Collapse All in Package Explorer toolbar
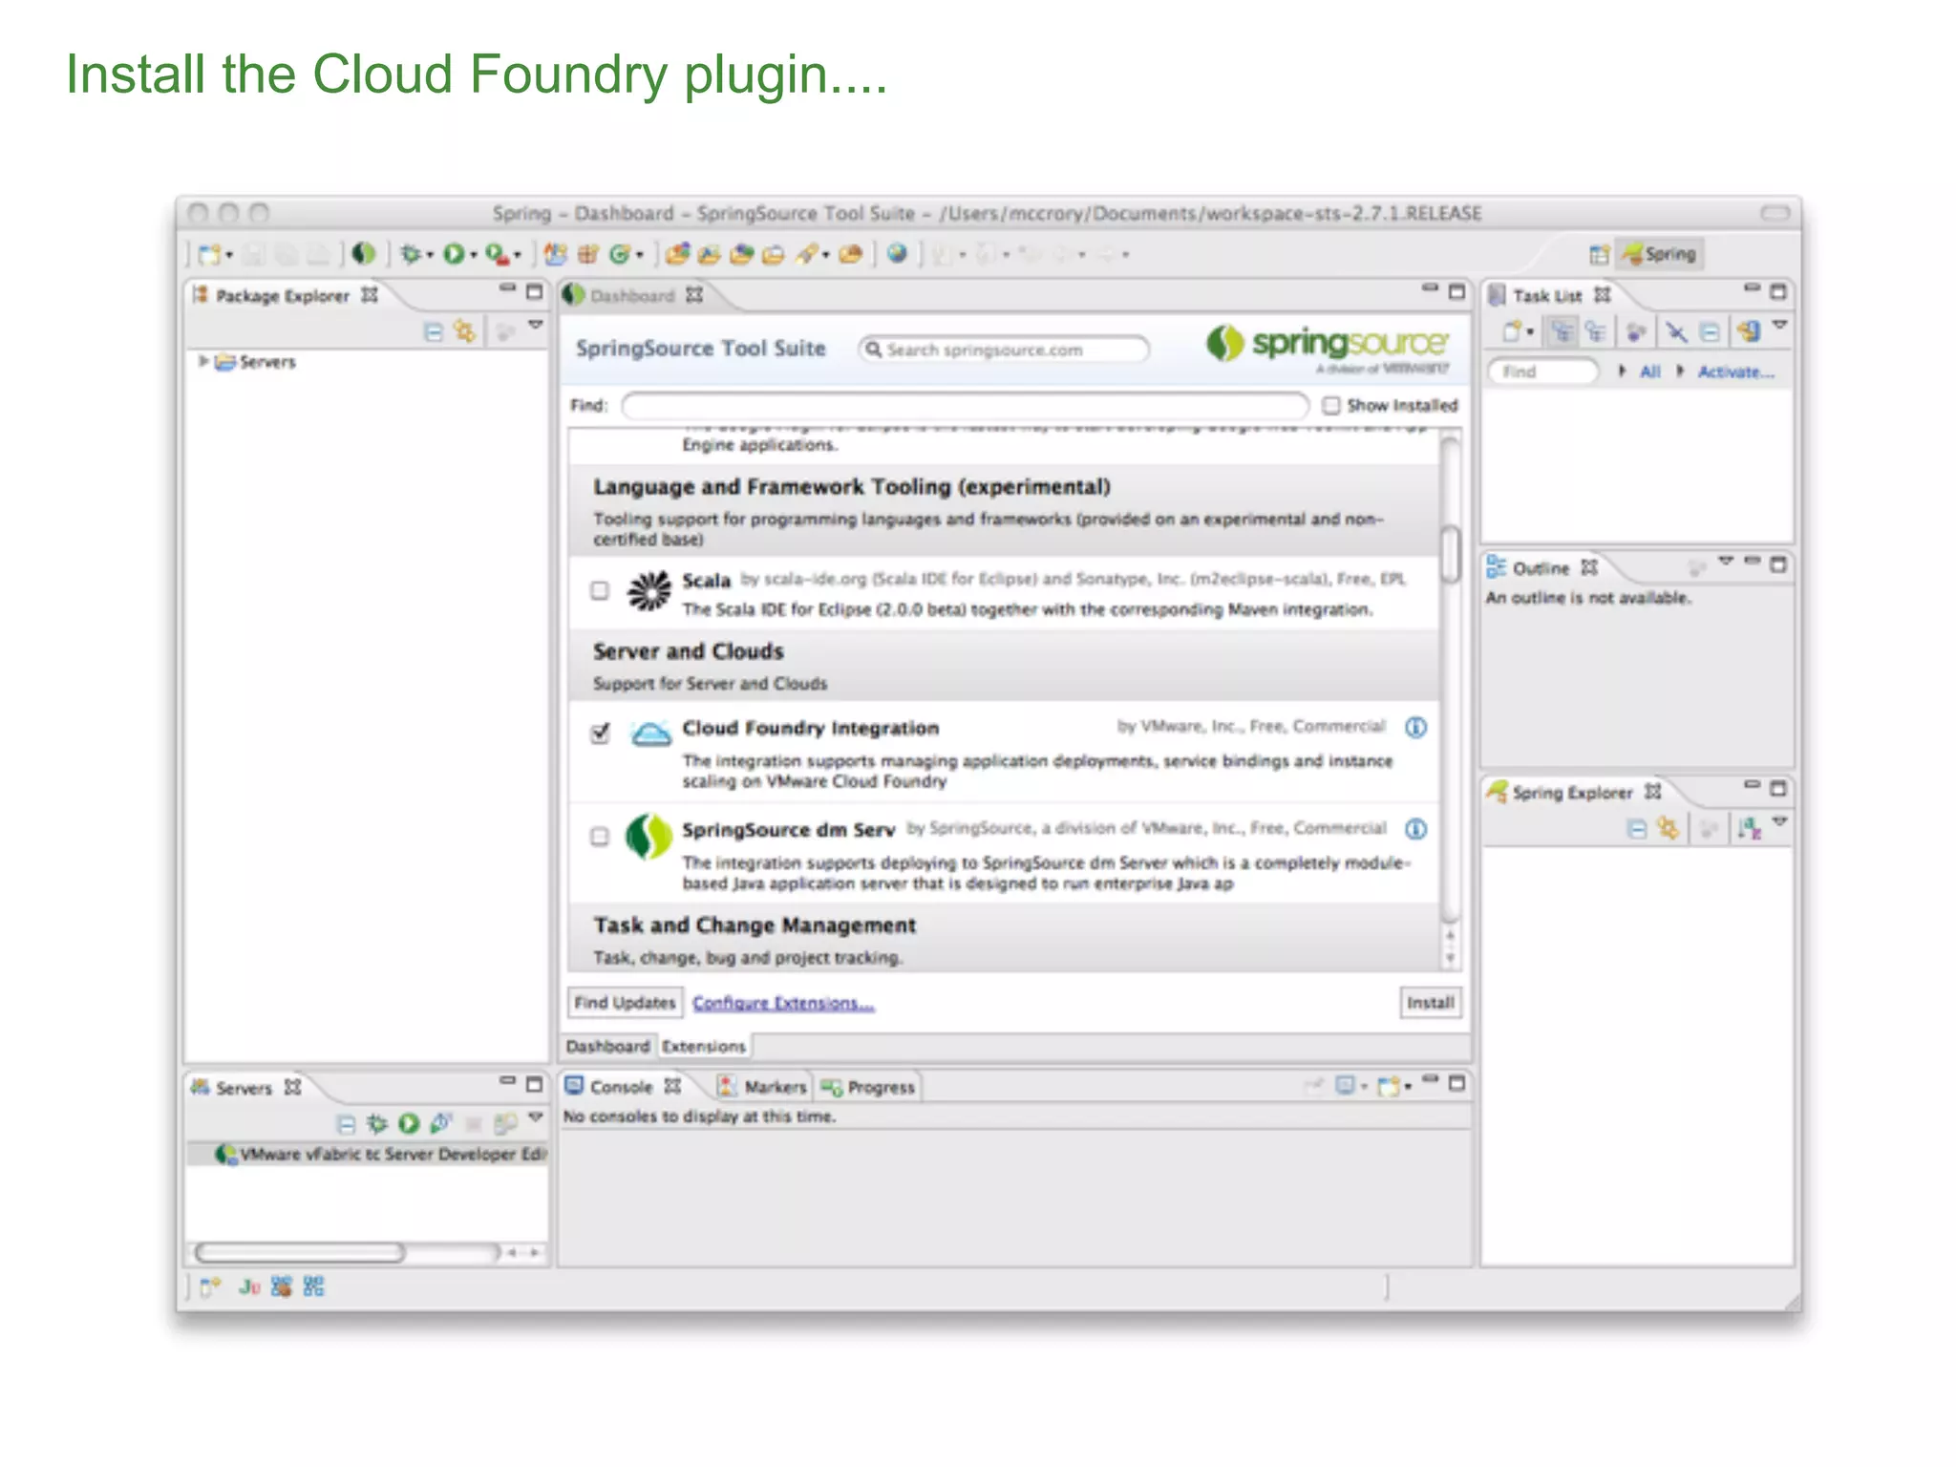The height and width of the screenshot is (1467, 1956). 434,332
